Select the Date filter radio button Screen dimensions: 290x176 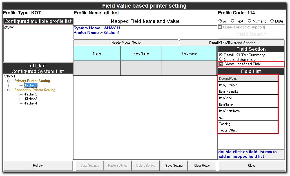[x=272, y=21]
